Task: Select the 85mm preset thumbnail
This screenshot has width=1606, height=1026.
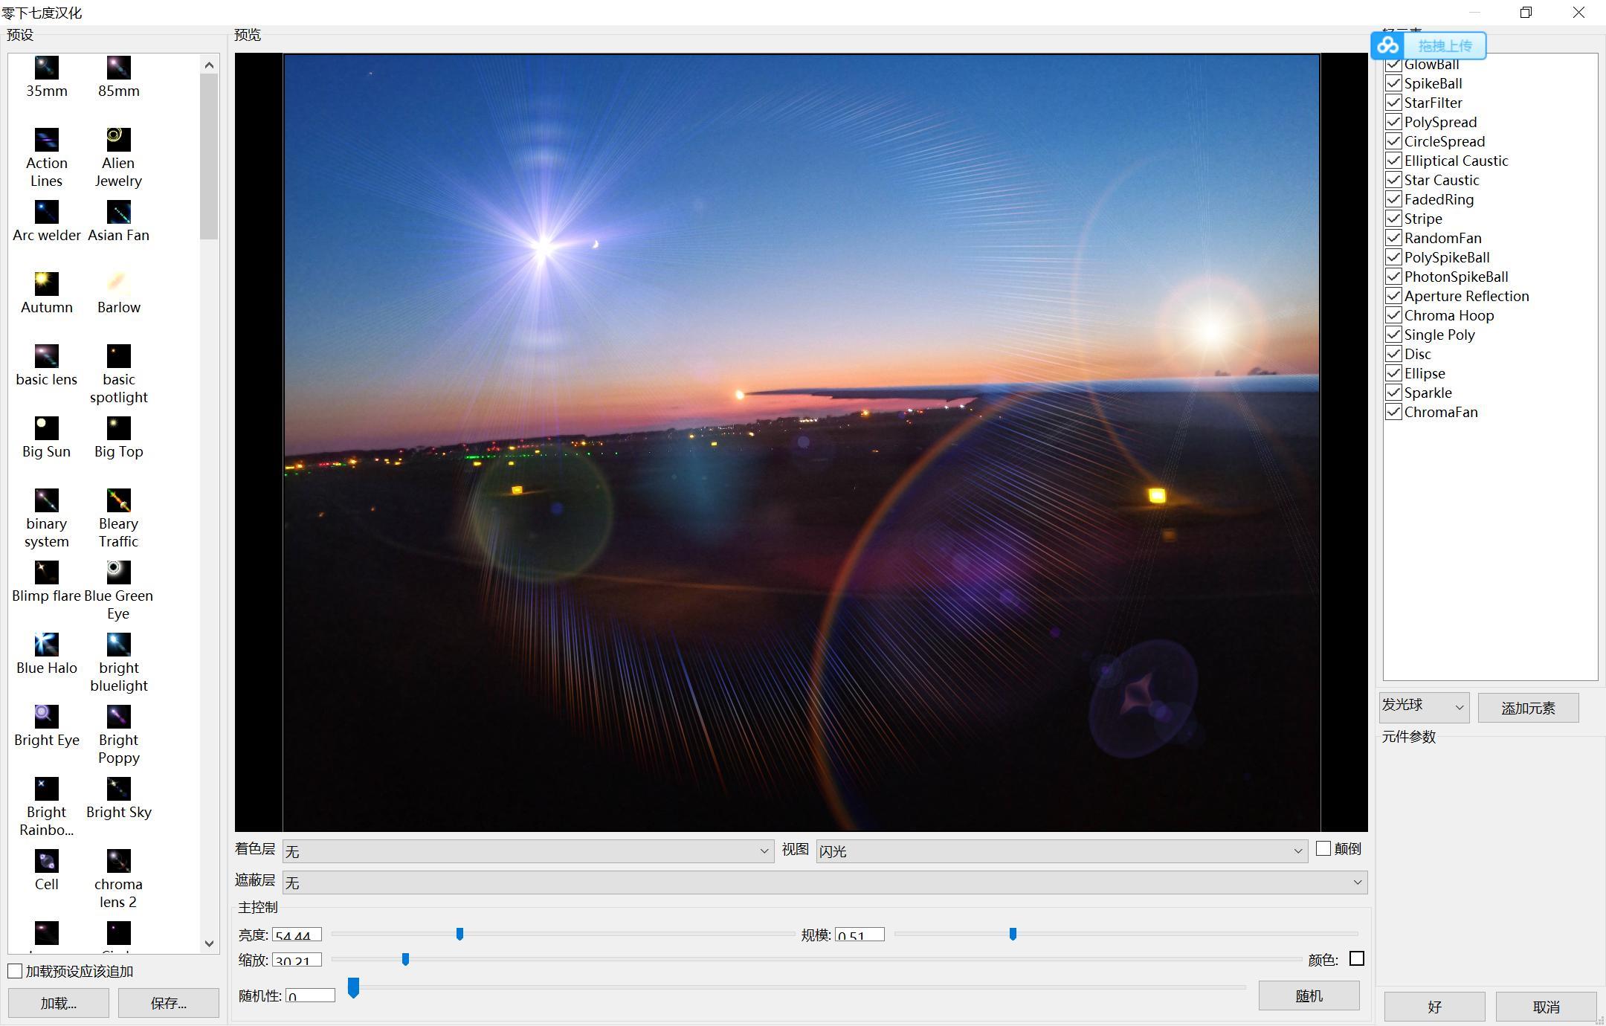Action: (x=118, y=68)
